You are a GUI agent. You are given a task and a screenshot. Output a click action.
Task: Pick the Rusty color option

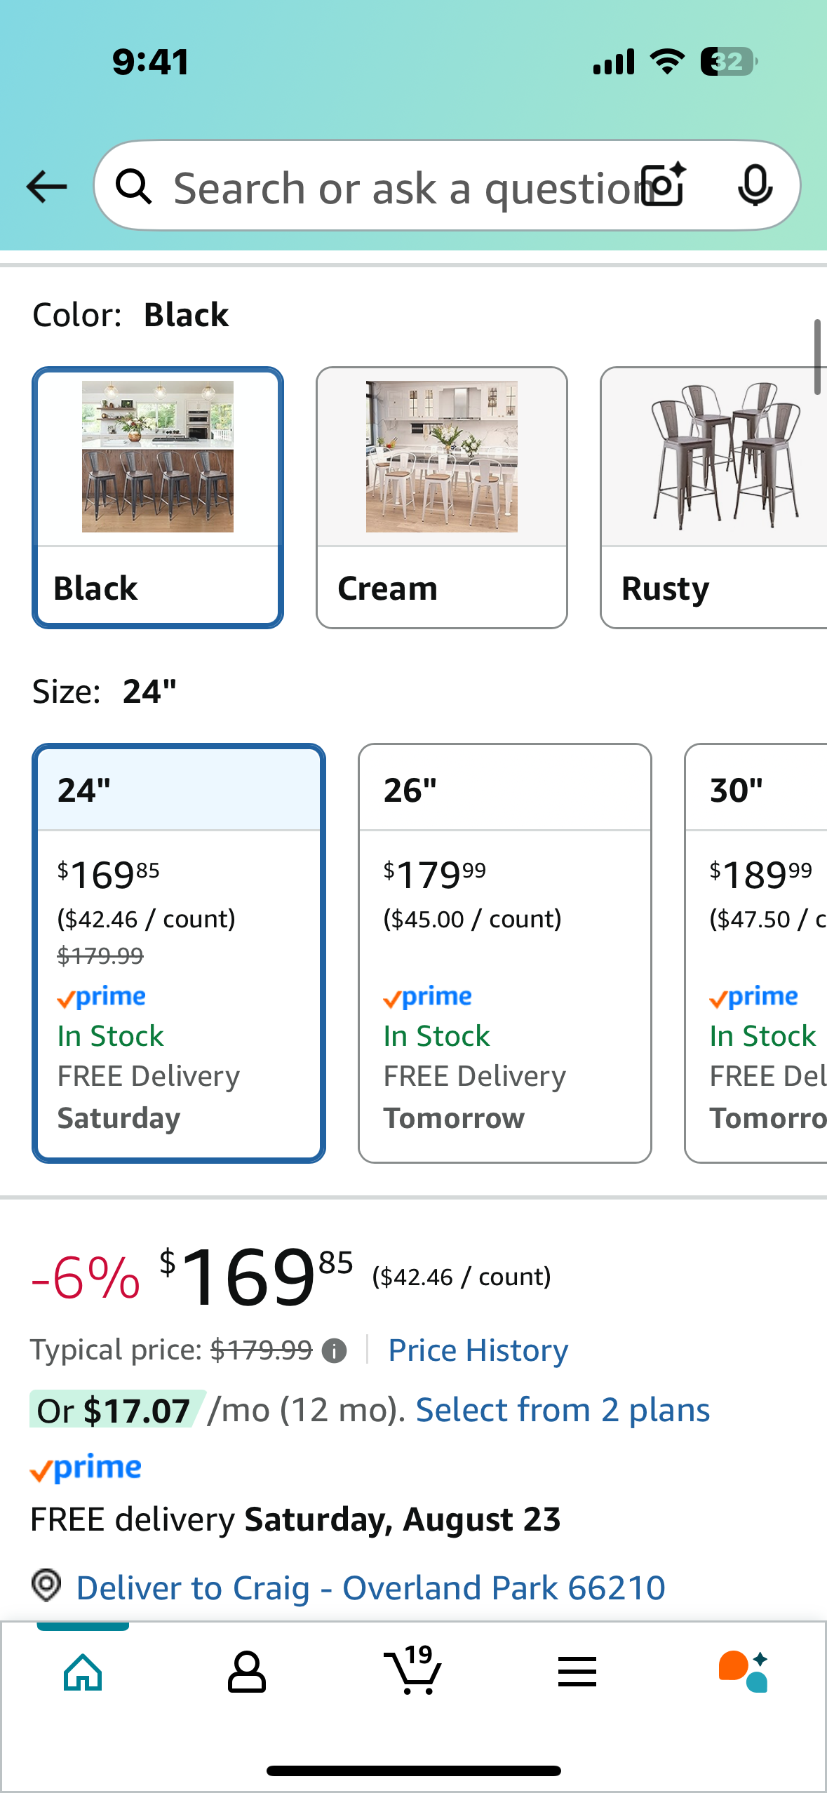tap(713, 497)
